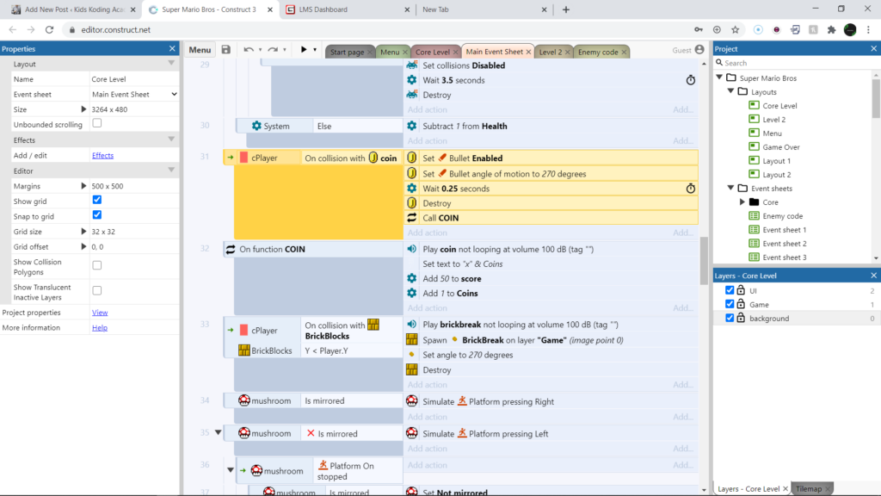Select the coin icon in event 31 condition
This screenshot has width=881, height=496.
coord(373,158)
